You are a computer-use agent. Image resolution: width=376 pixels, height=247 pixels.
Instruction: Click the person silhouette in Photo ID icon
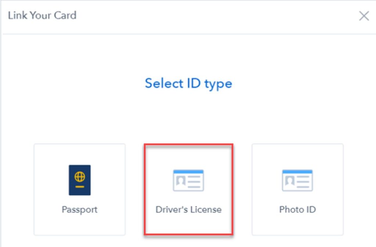pos(290,181)
